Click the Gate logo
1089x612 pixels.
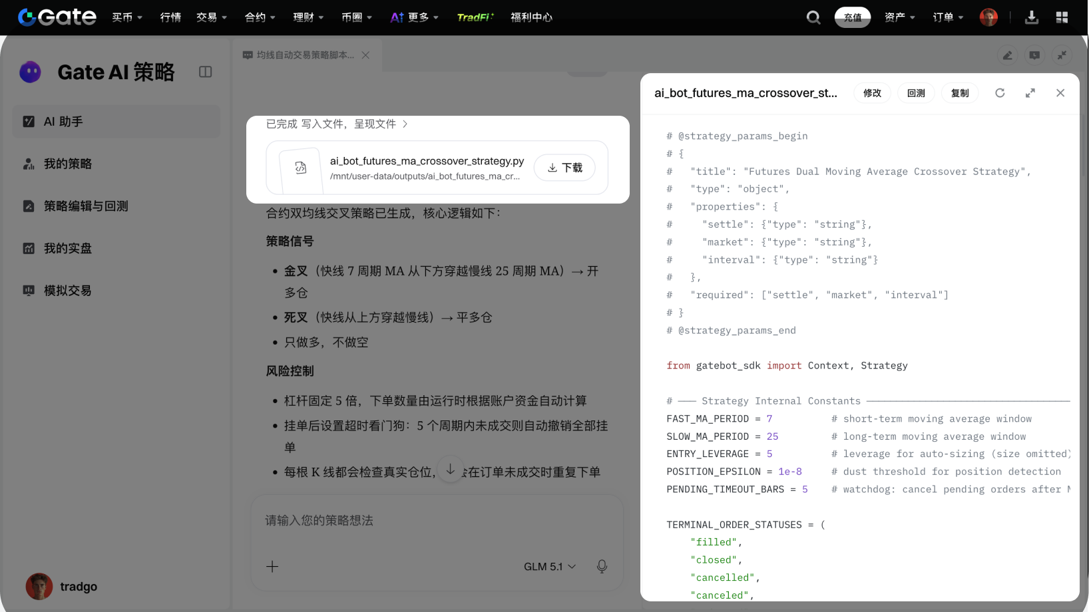(57, 17)
